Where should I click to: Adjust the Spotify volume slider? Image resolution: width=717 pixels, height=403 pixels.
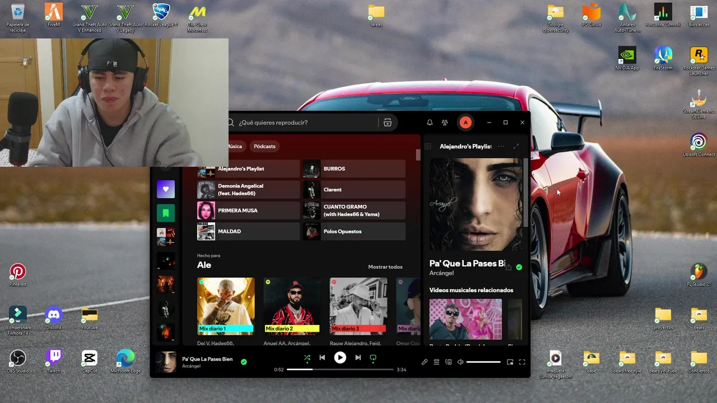tap(483, 362)
